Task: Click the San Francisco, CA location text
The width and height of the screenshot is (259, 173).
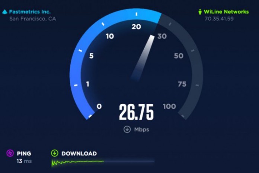Action: point(32,19)
